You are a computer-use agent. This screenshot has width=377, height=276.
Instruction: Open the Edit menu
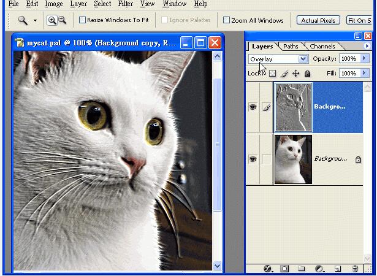click(x=32, y=4)
